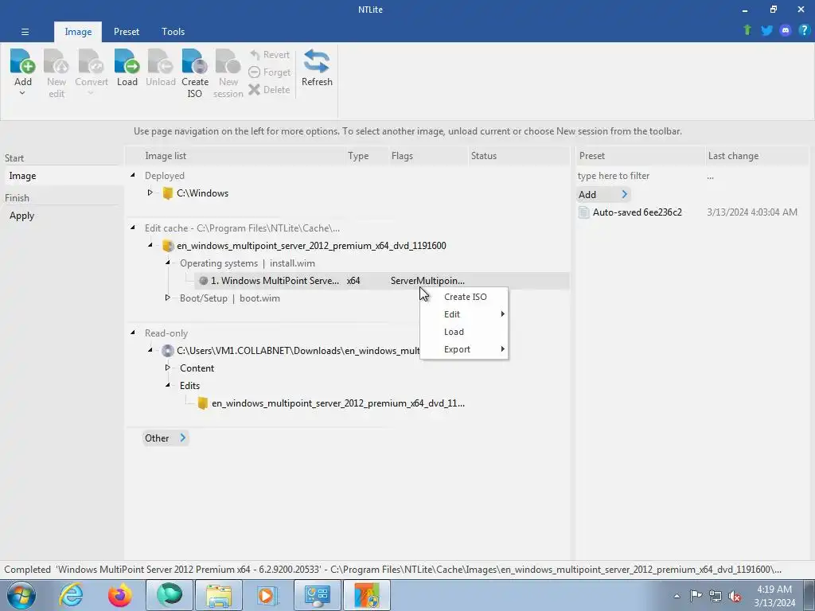Click the taskbar clock showing 4:19 AM
This screenshot has height=611, width=815.
click(774, 596)
